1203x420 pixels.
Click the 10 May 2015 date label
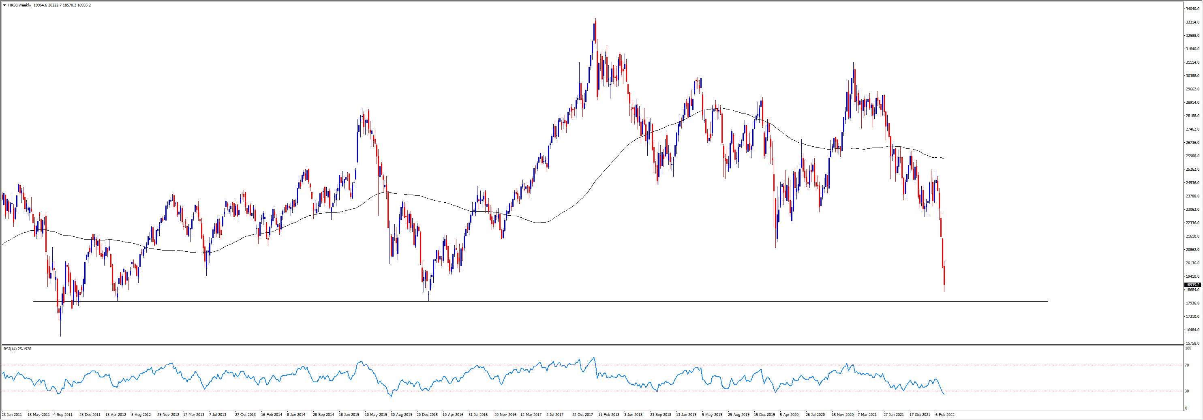coord(375,415)
